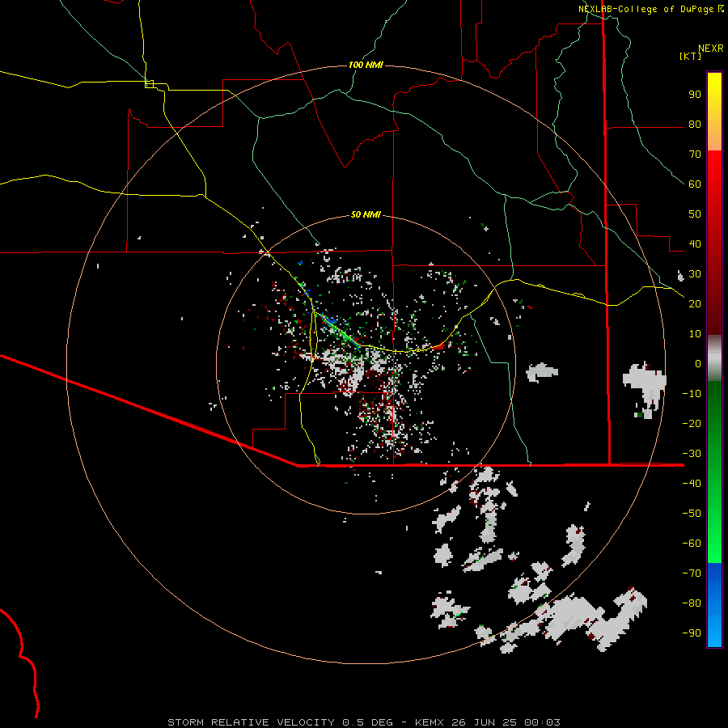Image resolution: width=728 pixels, height=728 pixels.
Task: Click the 50 value on the velocity scale
Action: pyautogui.click(x=695, y=214)
